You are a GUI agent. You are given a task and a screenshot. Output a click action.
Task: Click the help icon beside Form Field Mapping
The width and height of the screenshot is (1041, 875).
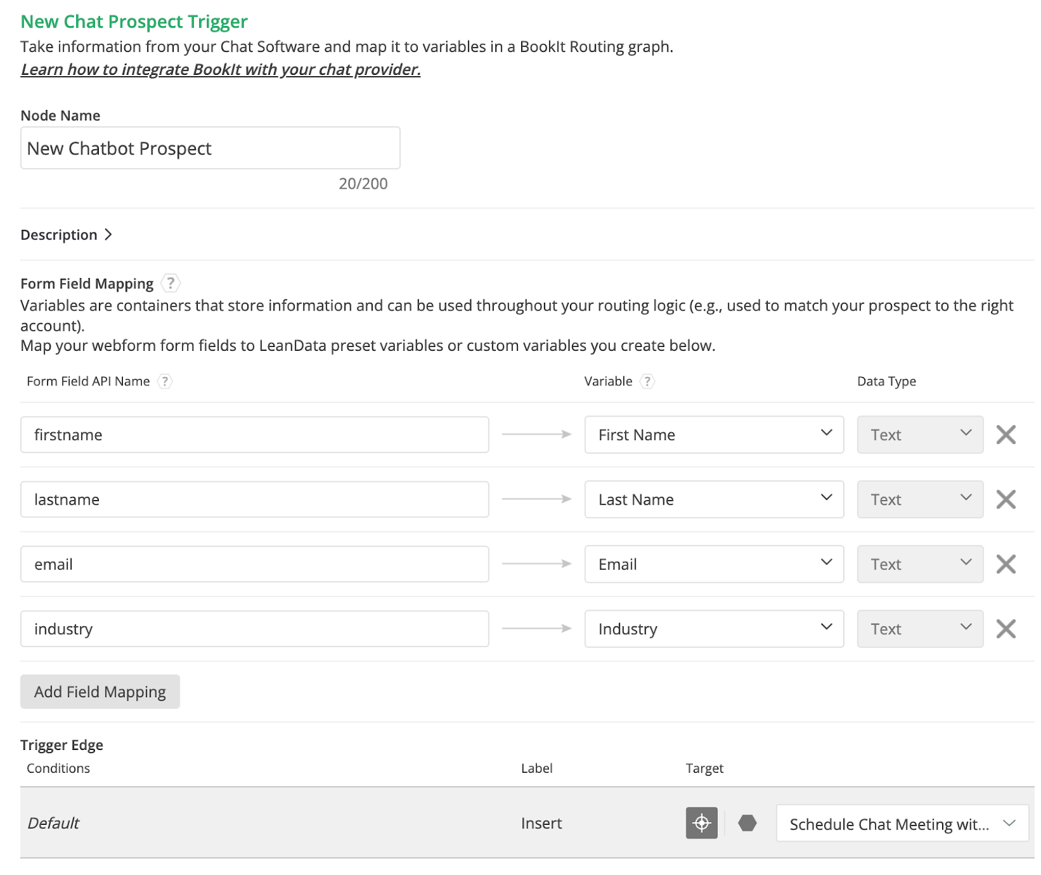click(x=170, y=283)
